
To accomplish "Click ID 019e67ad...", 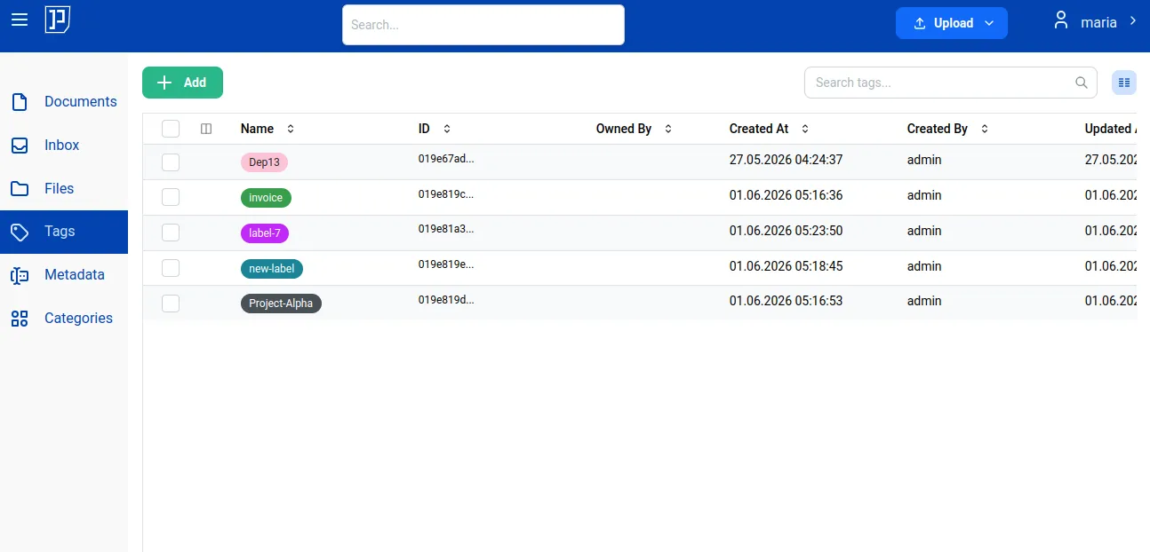I will pos(446,159).
